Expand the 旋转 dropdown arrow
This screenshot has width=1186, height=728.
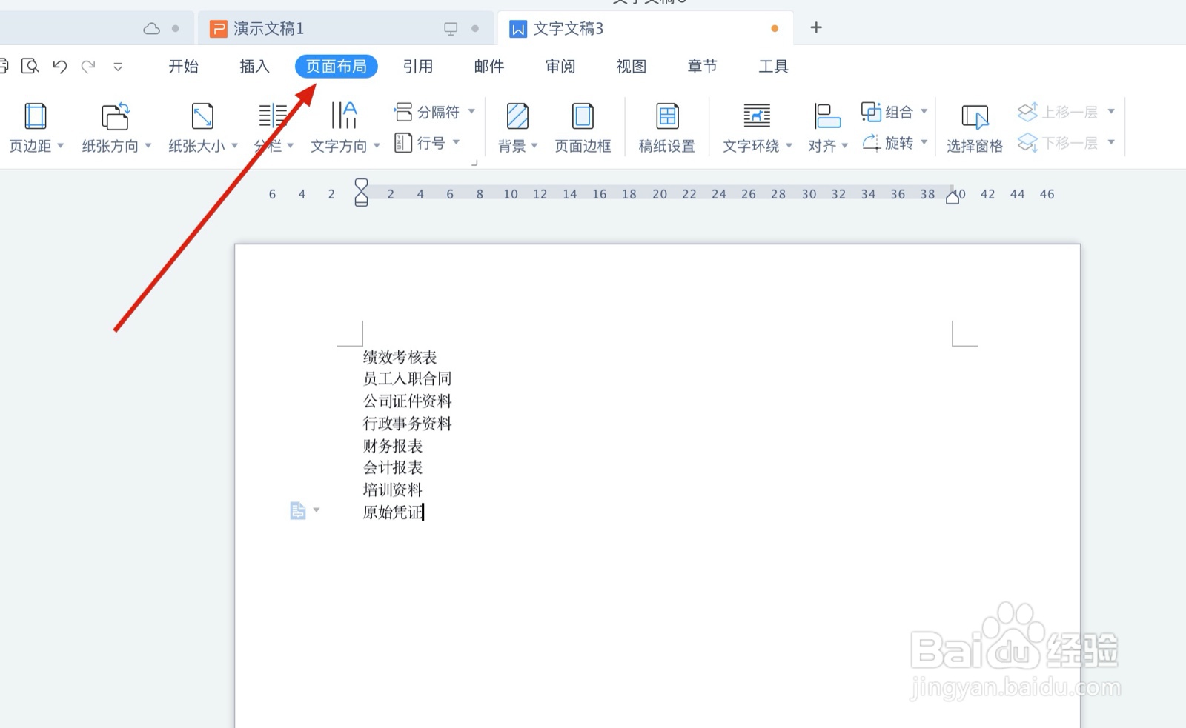[924, 142]
